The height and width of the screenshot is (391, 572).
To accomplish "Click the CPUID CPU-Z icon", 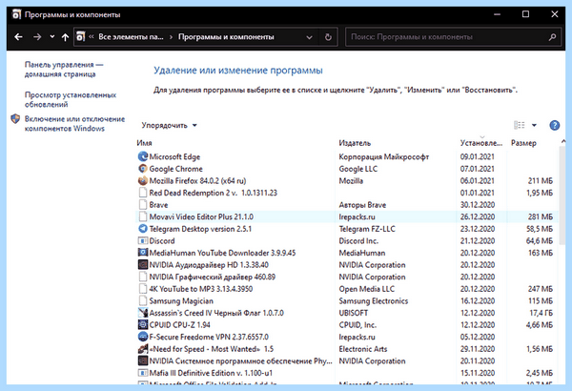I will click(x=143, y=325).
